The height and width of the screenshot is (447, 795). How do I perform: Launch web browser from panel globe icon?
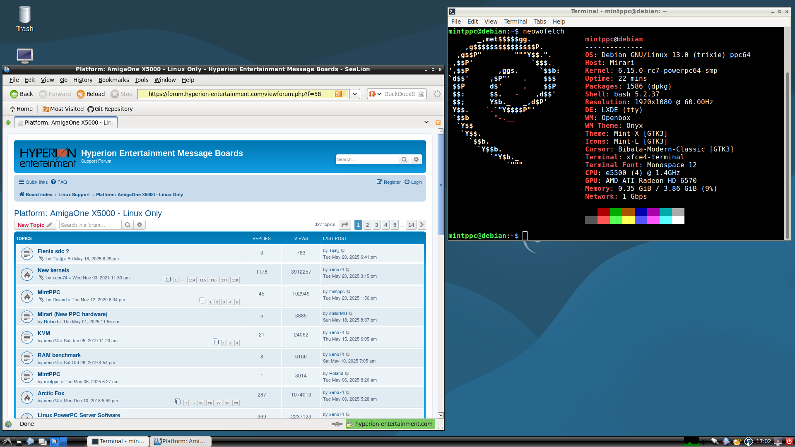(30, 441)
